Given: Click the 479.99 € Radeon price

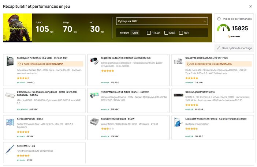Looking at the screenshot, I should click(x=115, y=83).
